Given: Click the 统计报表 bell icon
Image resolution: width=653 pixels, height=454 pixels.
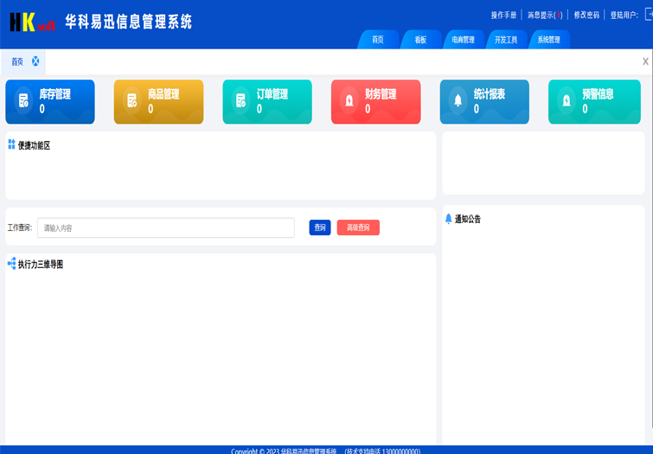Looking at the screenshot, I should (458, 101).
